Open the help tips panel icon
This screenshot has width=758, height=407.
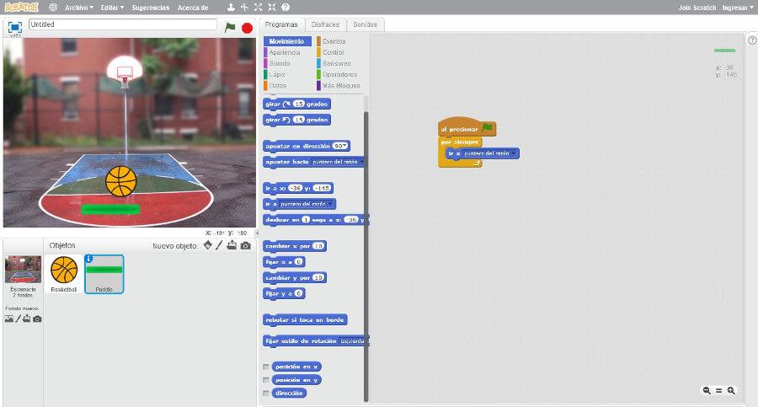tap(752, 40)
